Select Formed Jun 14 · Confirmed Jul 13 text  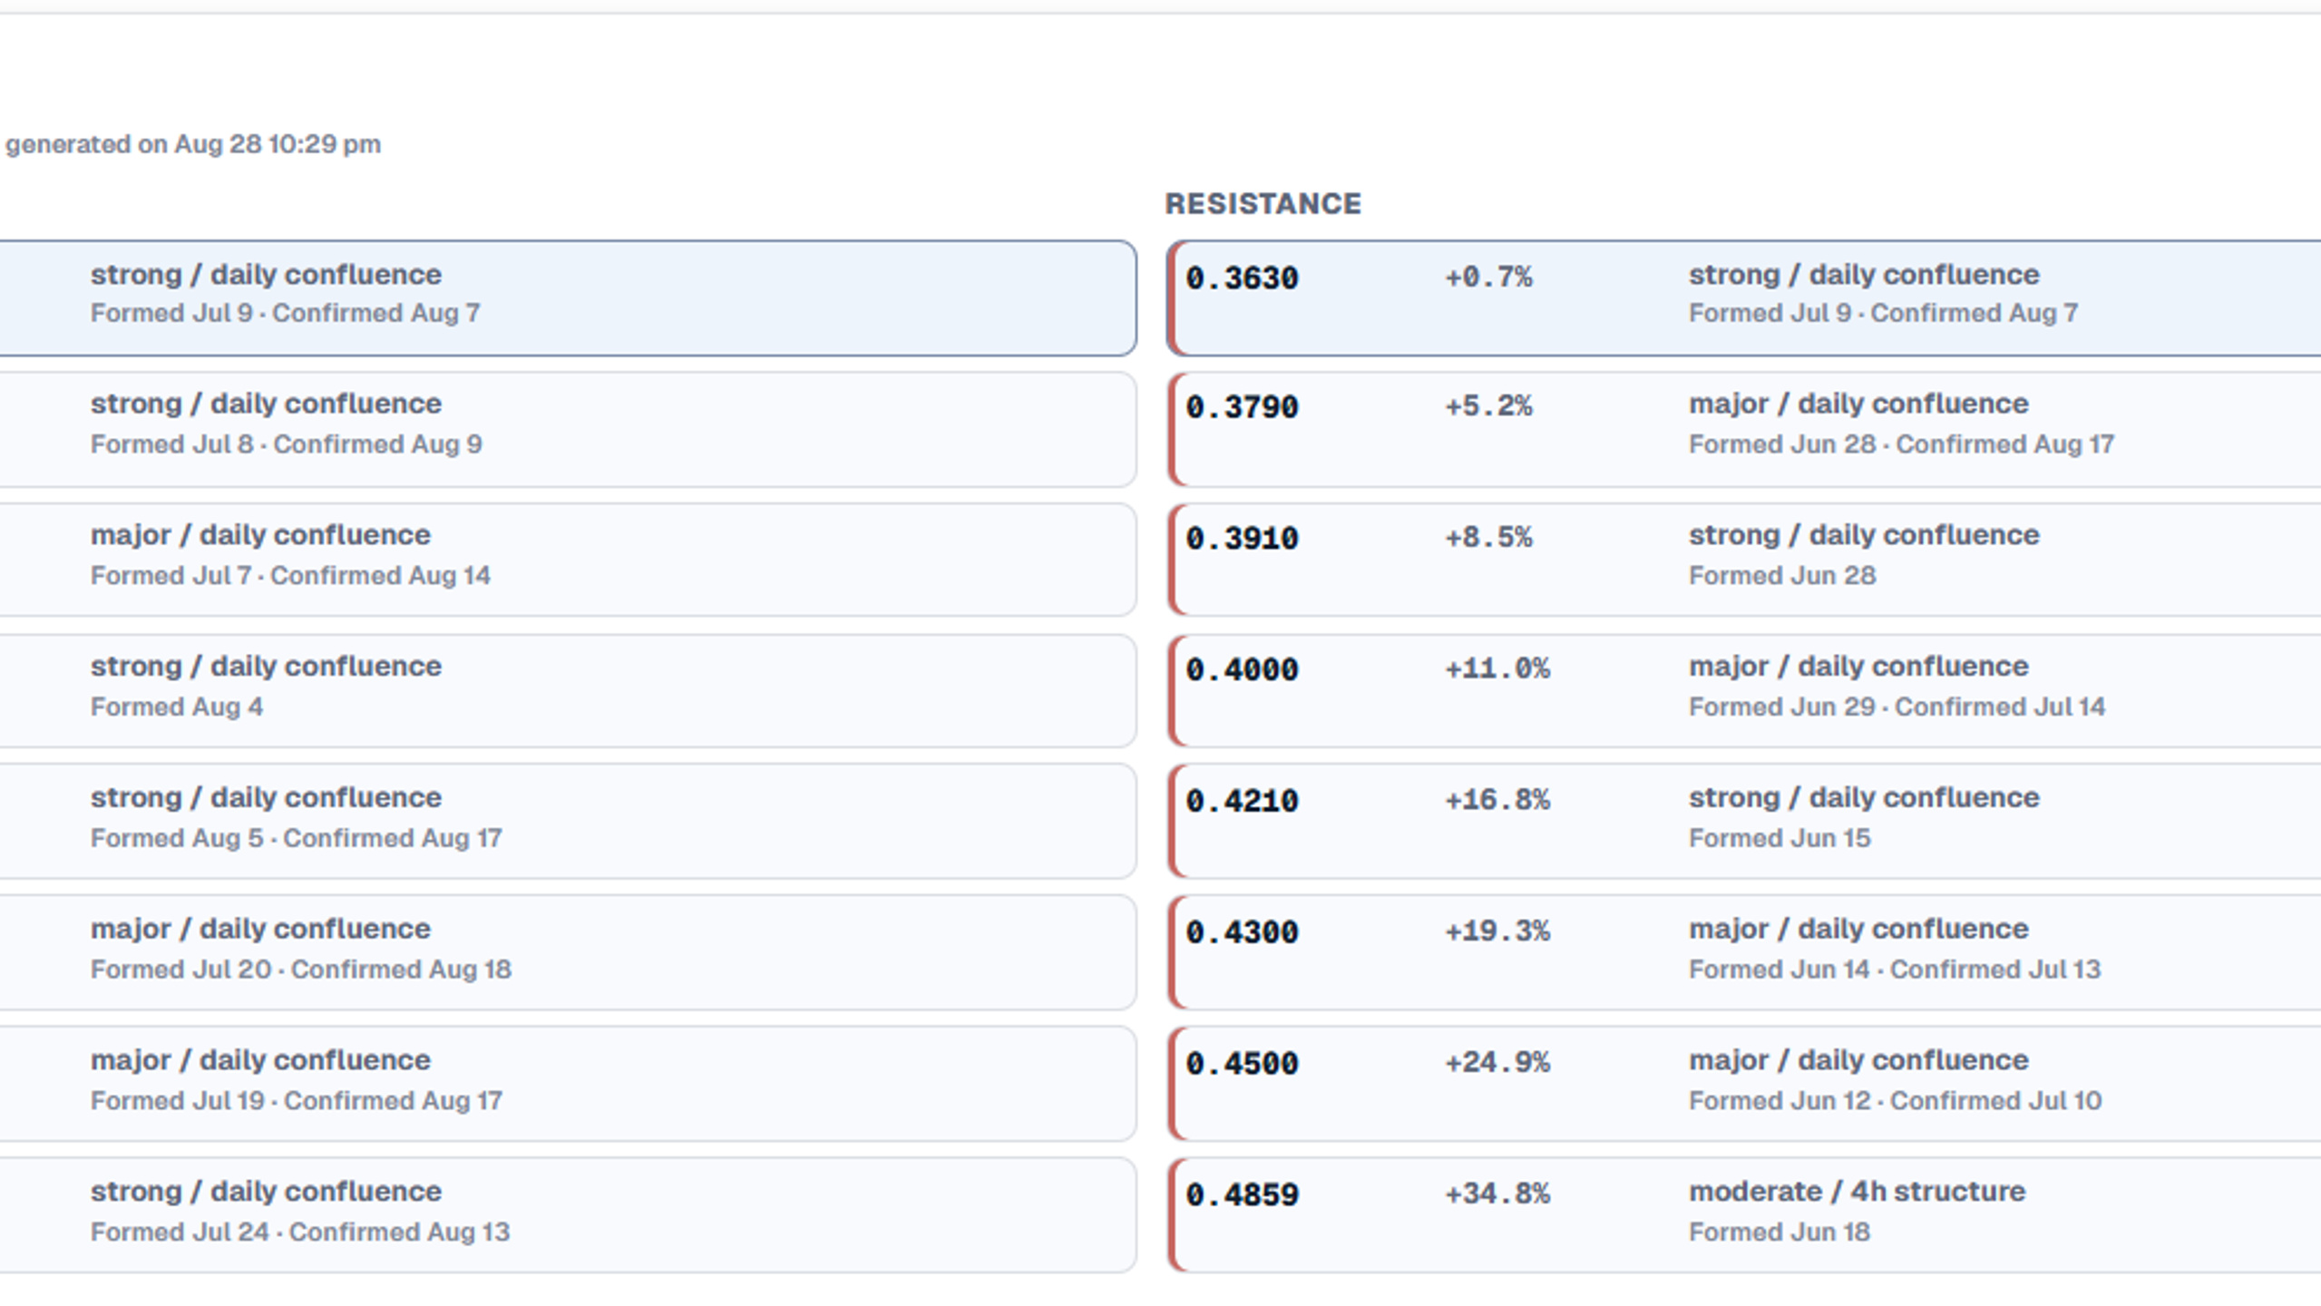coord(1895,970)
